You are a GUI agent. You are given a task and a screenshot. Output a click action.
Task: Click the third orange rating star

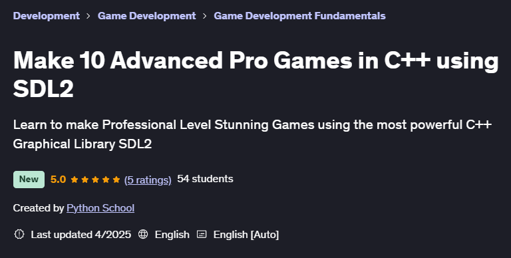pyautogui.click(x=95, y=180)
